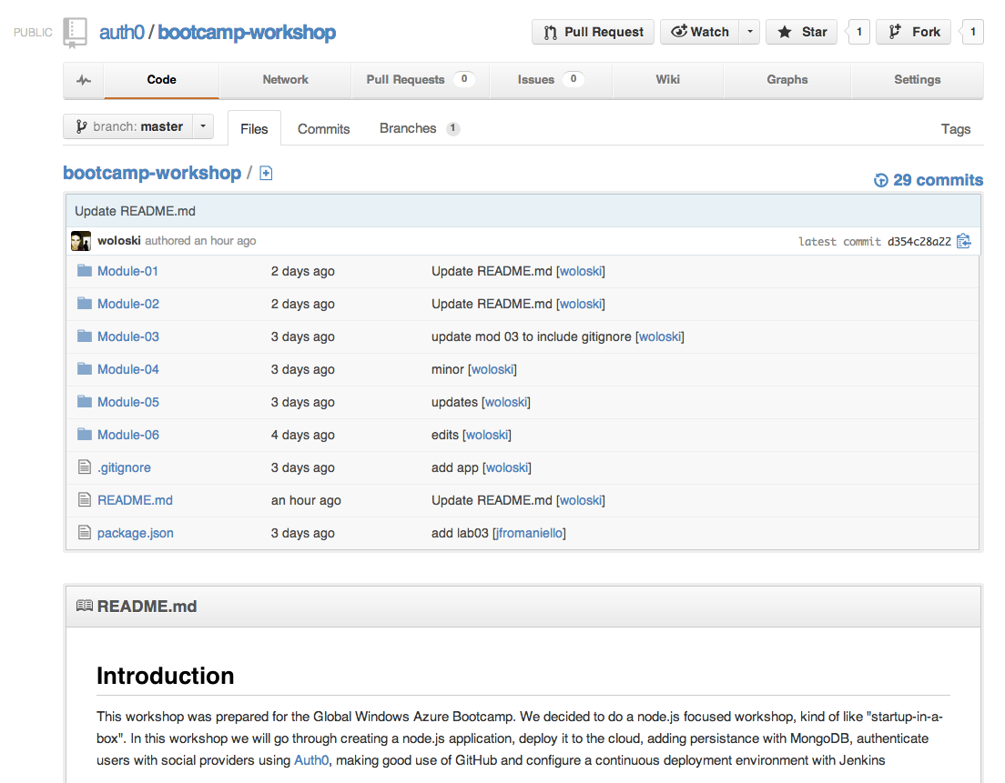This screenshot has height=783, width=1005.
Task: Copy the commit SHA with the clipboard icon
Action: point(964,241)
